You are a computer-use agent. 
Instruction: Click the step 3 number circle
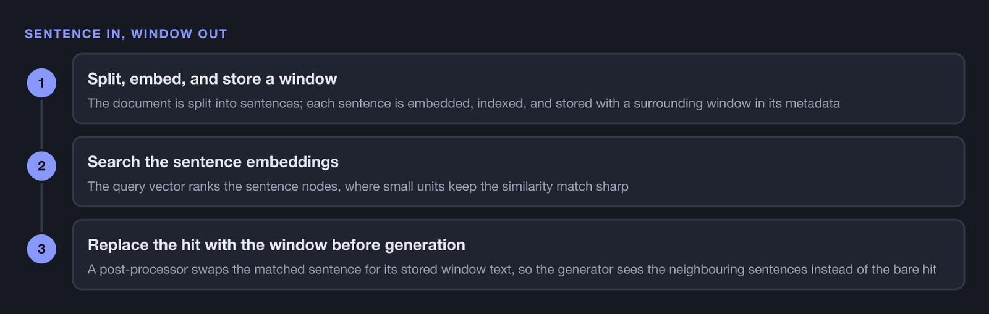(41, 249)
